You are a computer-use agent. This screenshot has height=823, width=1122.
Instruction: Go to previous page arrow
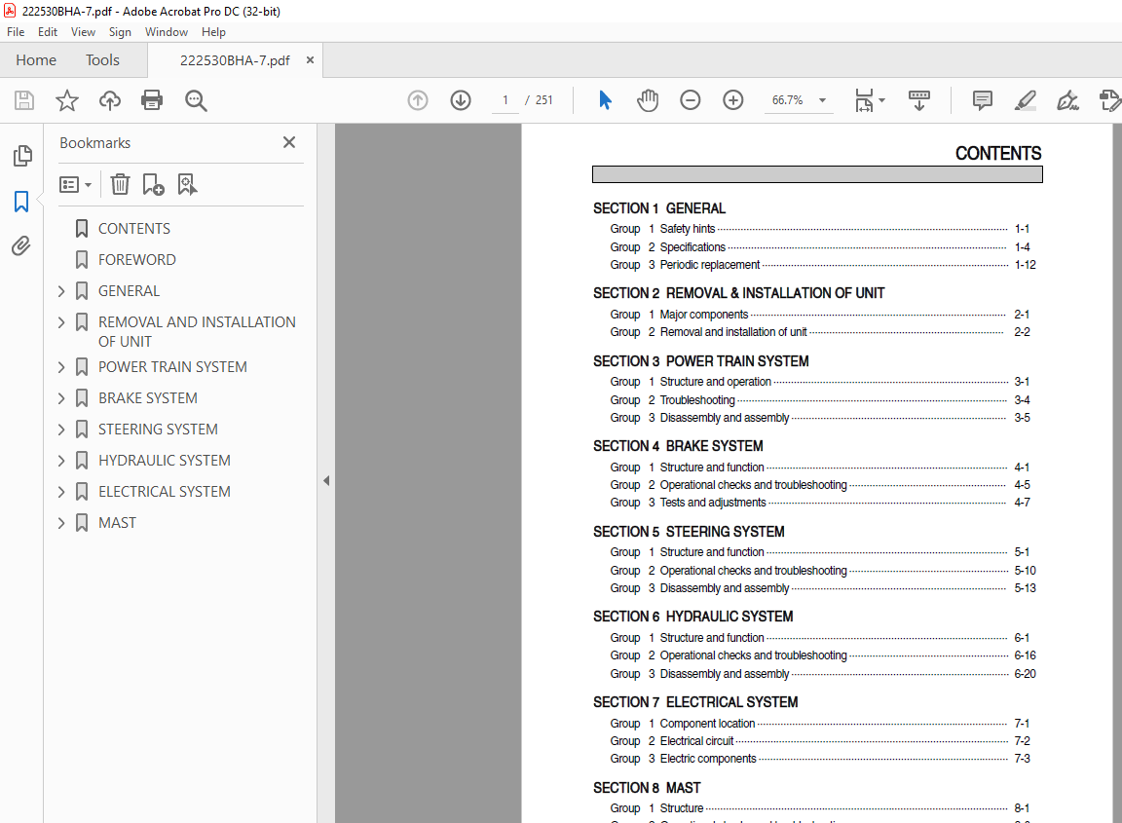(x=418, y=100)
